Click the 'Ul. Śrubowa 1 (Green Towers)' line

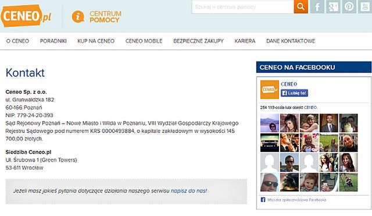coord(41,160)
